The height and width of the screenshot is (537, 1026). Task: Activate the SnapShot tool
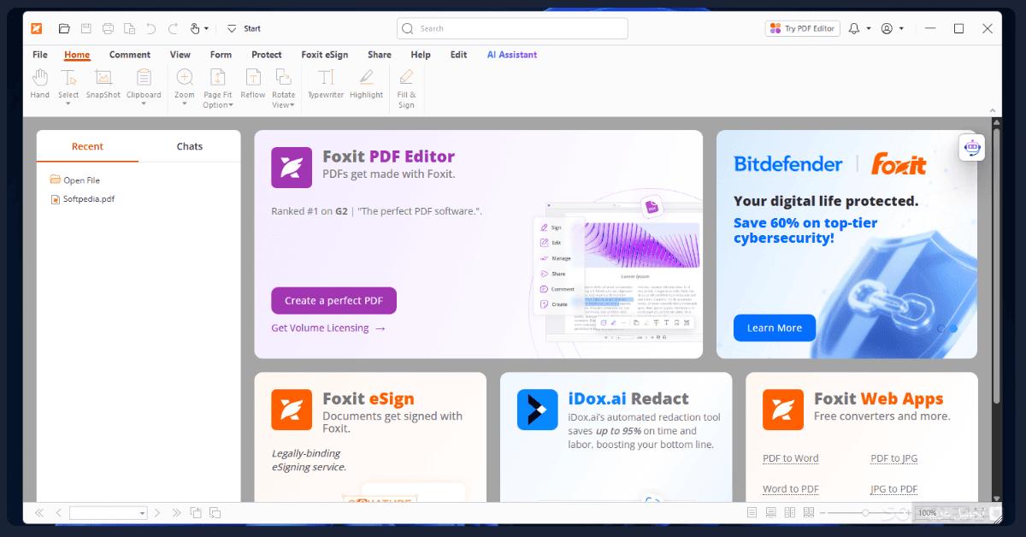(x=103, y=84)
